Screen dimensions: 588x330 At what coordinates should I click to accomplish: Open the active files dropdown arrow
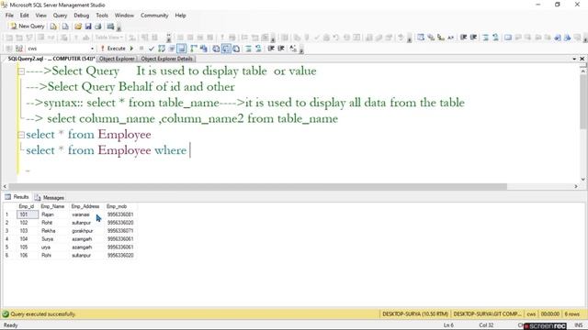coord(574,59)
